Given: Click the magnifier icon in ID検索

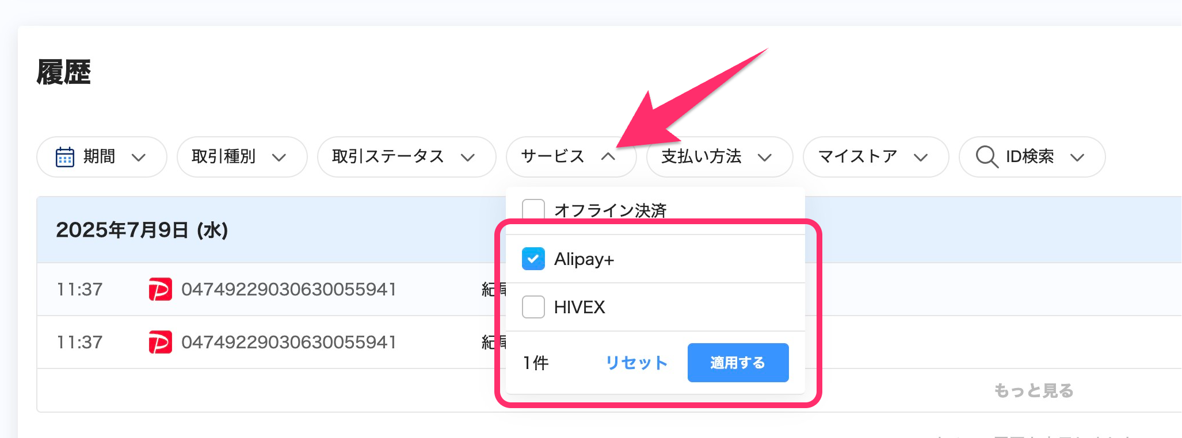Looking at the screenshot, I should 986,157.
